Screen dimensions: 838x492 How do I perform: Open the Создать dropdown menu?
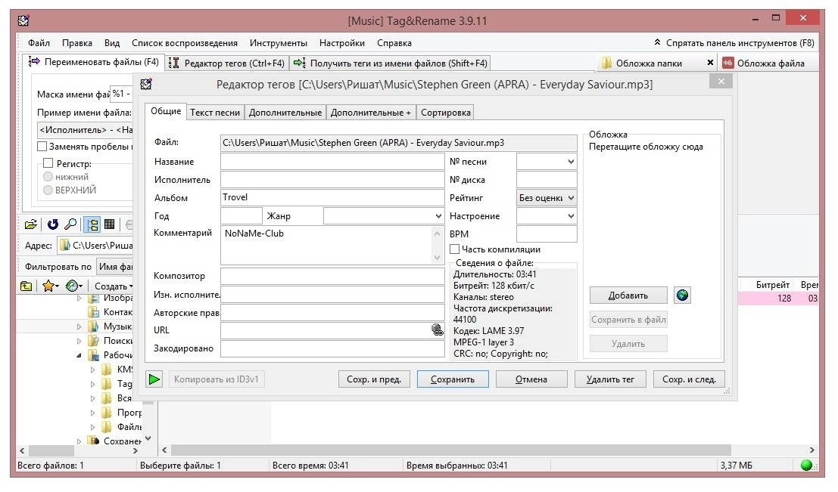tap(114, 286)
